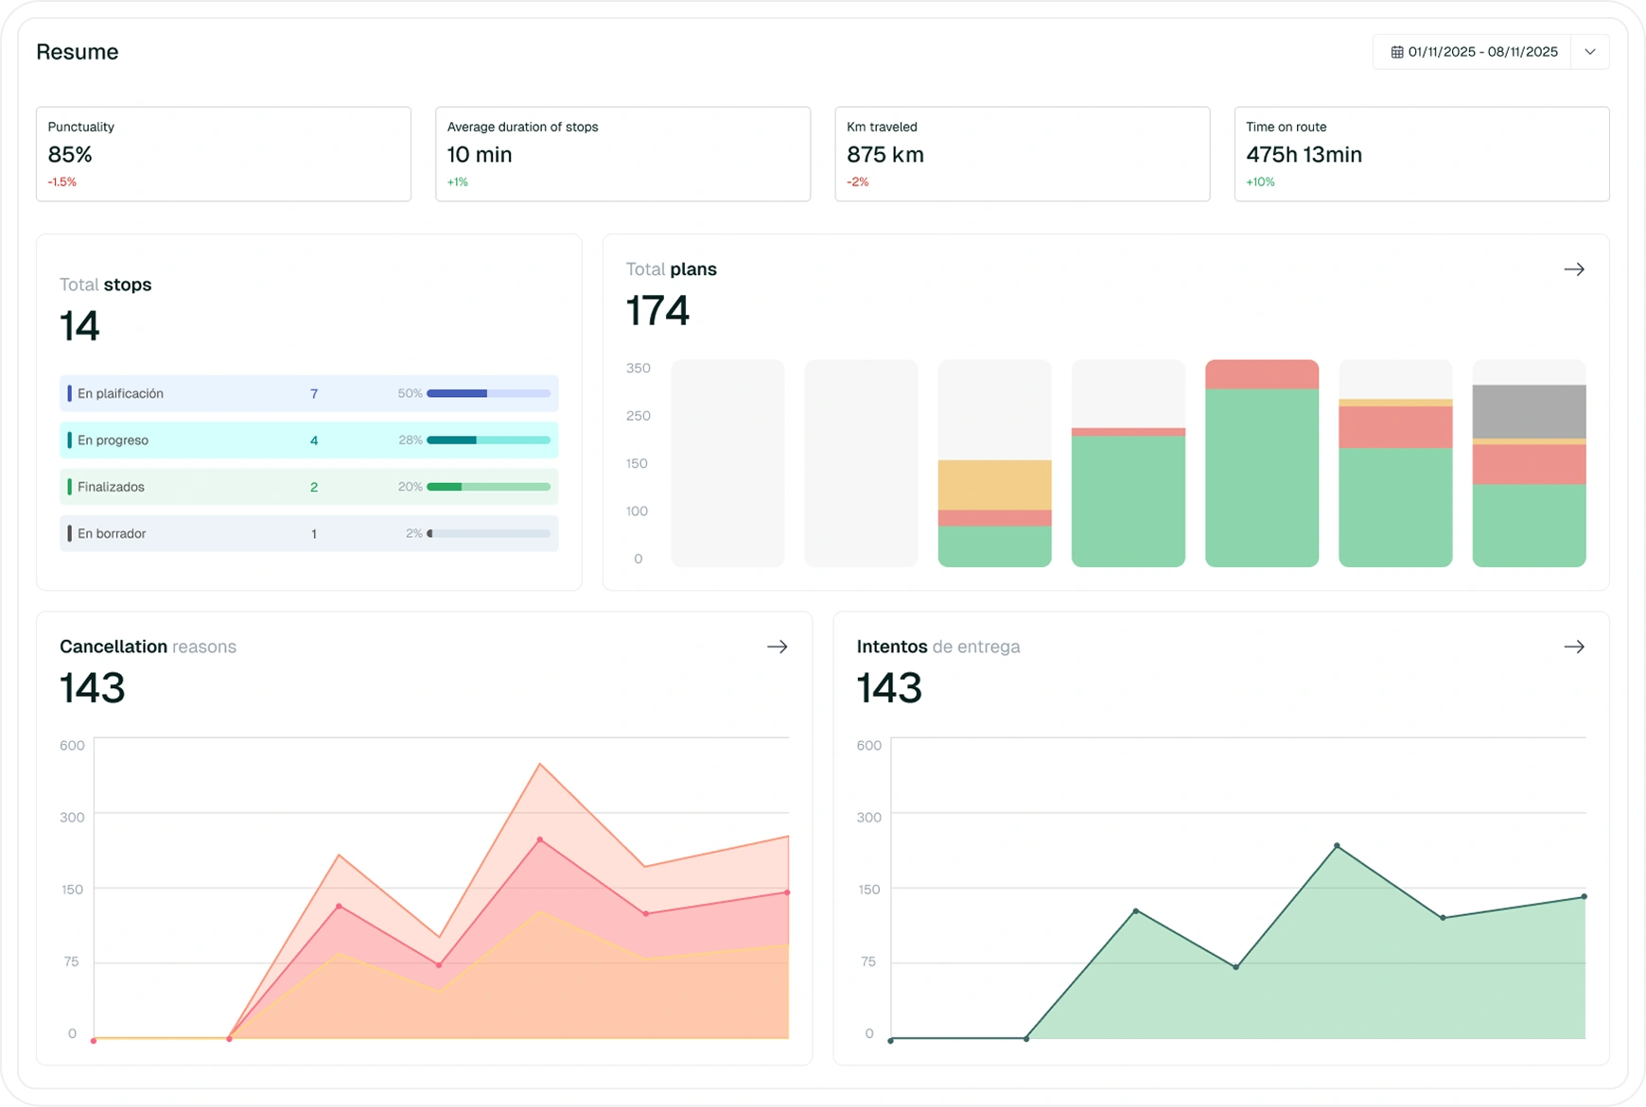This screenshot has width=1646, height=1107.
Task: Open Cancellation reasons details via arrow icon
Action: click(778, 647)
